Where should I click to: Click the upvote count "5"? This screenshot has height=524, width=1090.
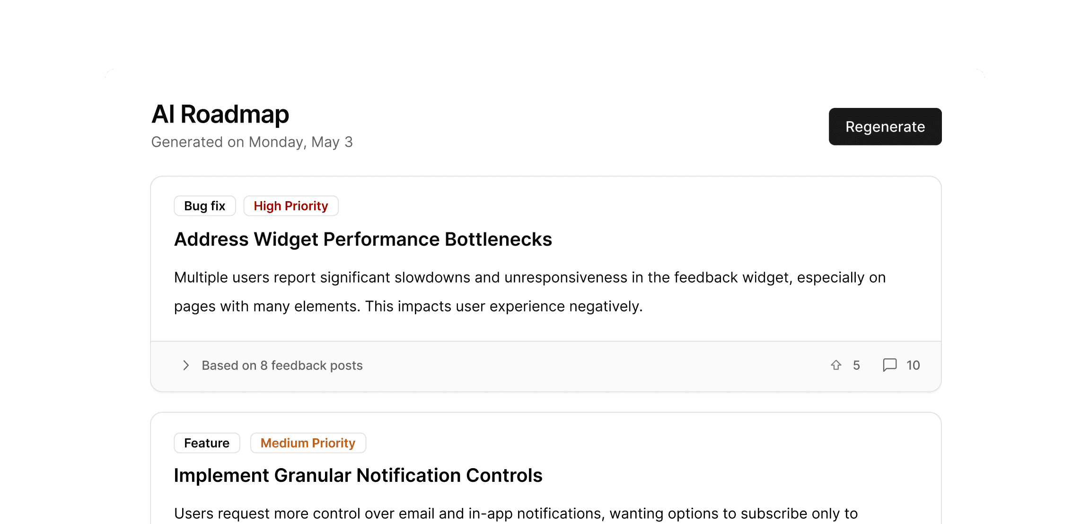(x=856, y=365)
